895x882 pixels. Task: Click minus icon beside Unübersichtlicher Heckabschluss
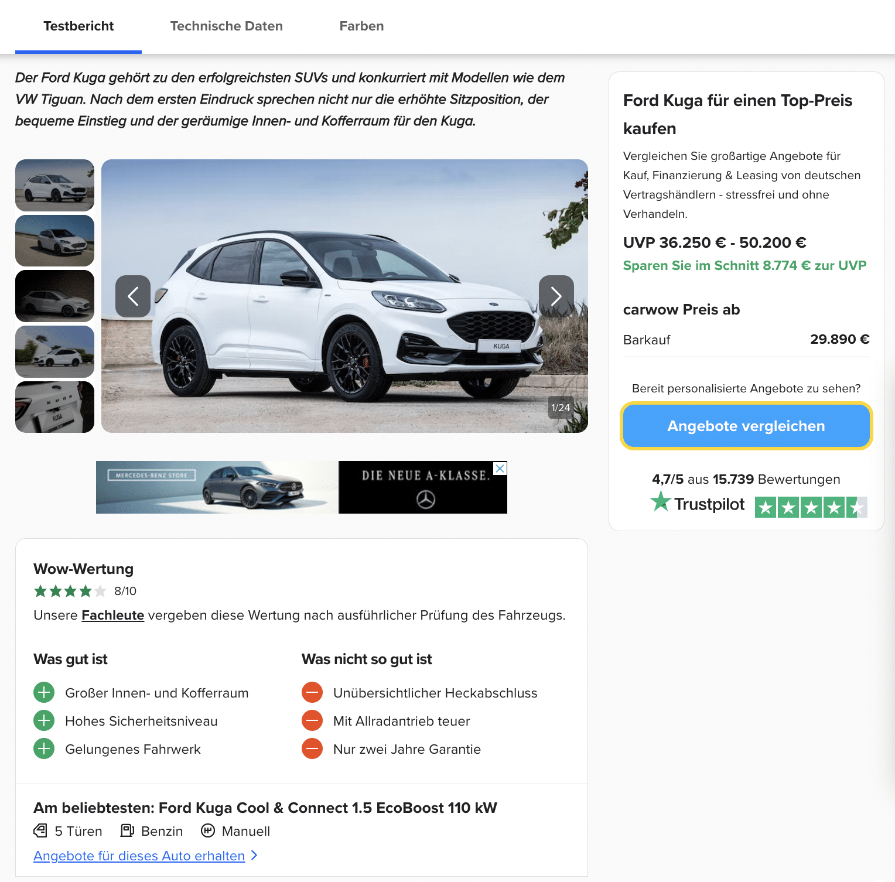point(312,692)
